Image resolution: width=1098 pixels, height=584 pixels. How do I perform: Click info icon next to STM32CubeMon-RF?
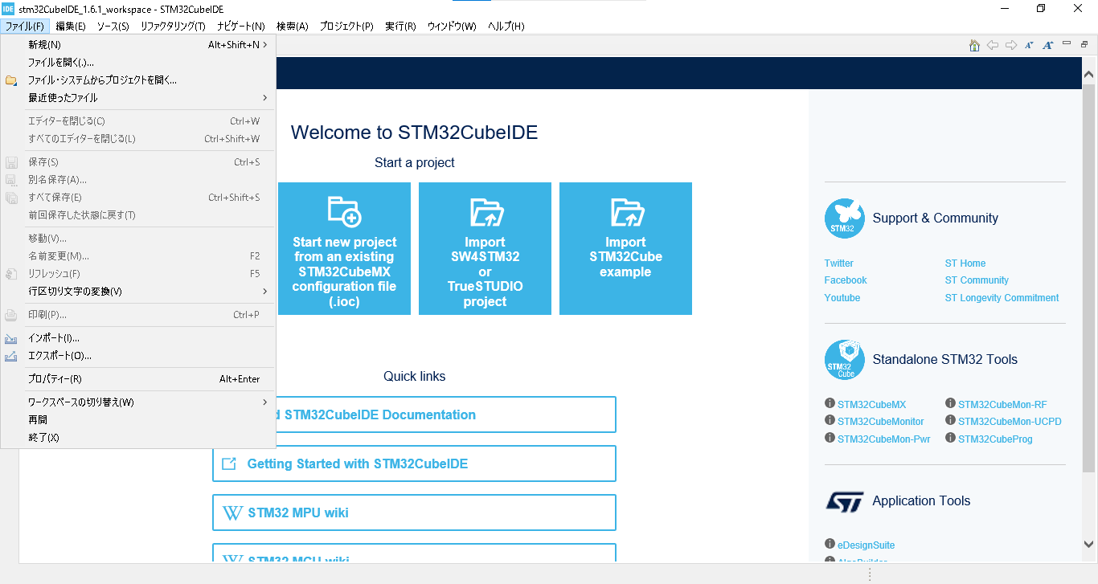point(950,404)
